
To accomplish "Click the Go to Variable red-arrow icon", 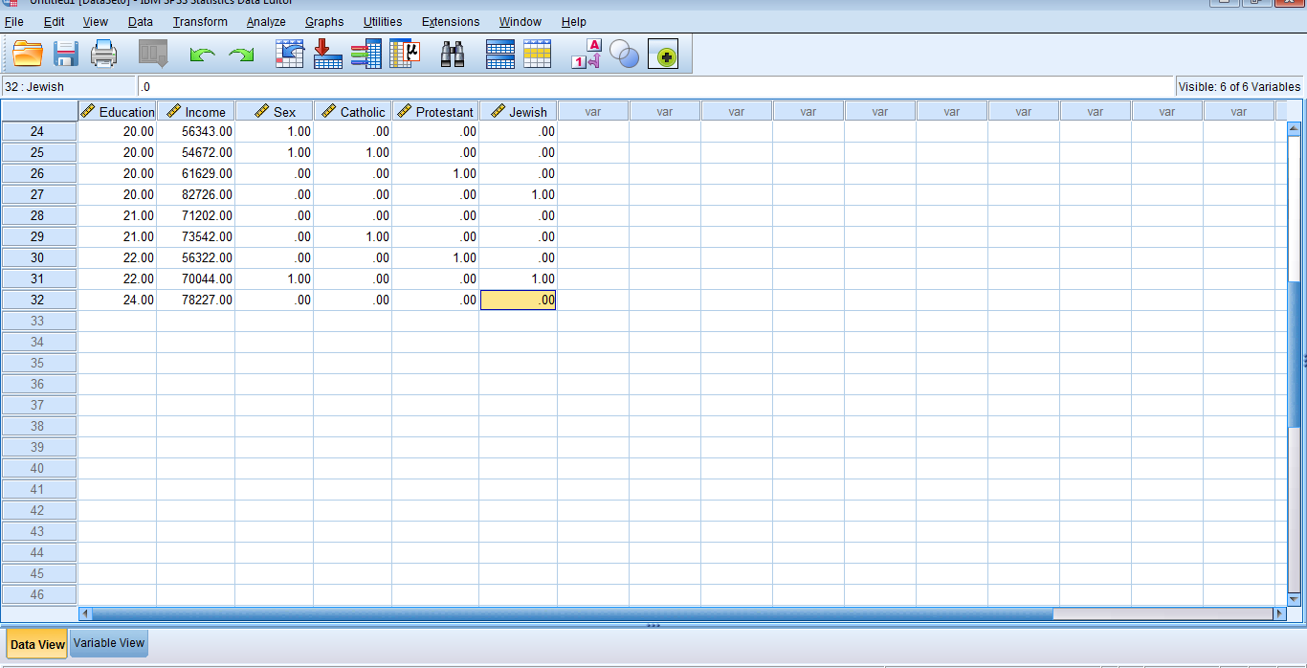I will 327,55.
